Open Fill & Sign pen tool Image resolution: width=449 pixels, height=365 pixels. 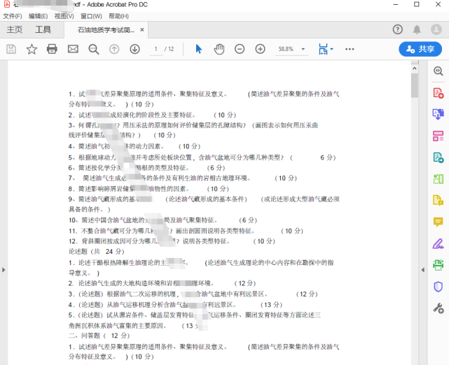tap(438, 244)
